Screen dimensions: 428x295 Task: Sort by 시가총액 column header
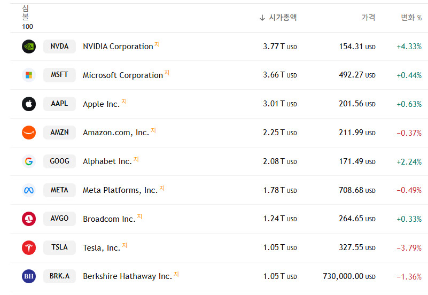(x=282, y=18)
